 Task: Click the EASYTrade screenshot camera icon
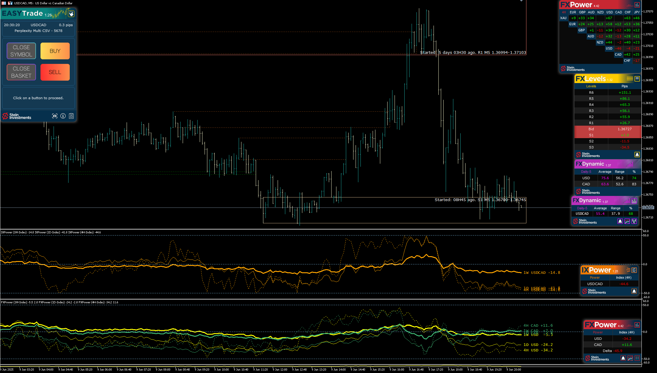(x=55, y=116)
